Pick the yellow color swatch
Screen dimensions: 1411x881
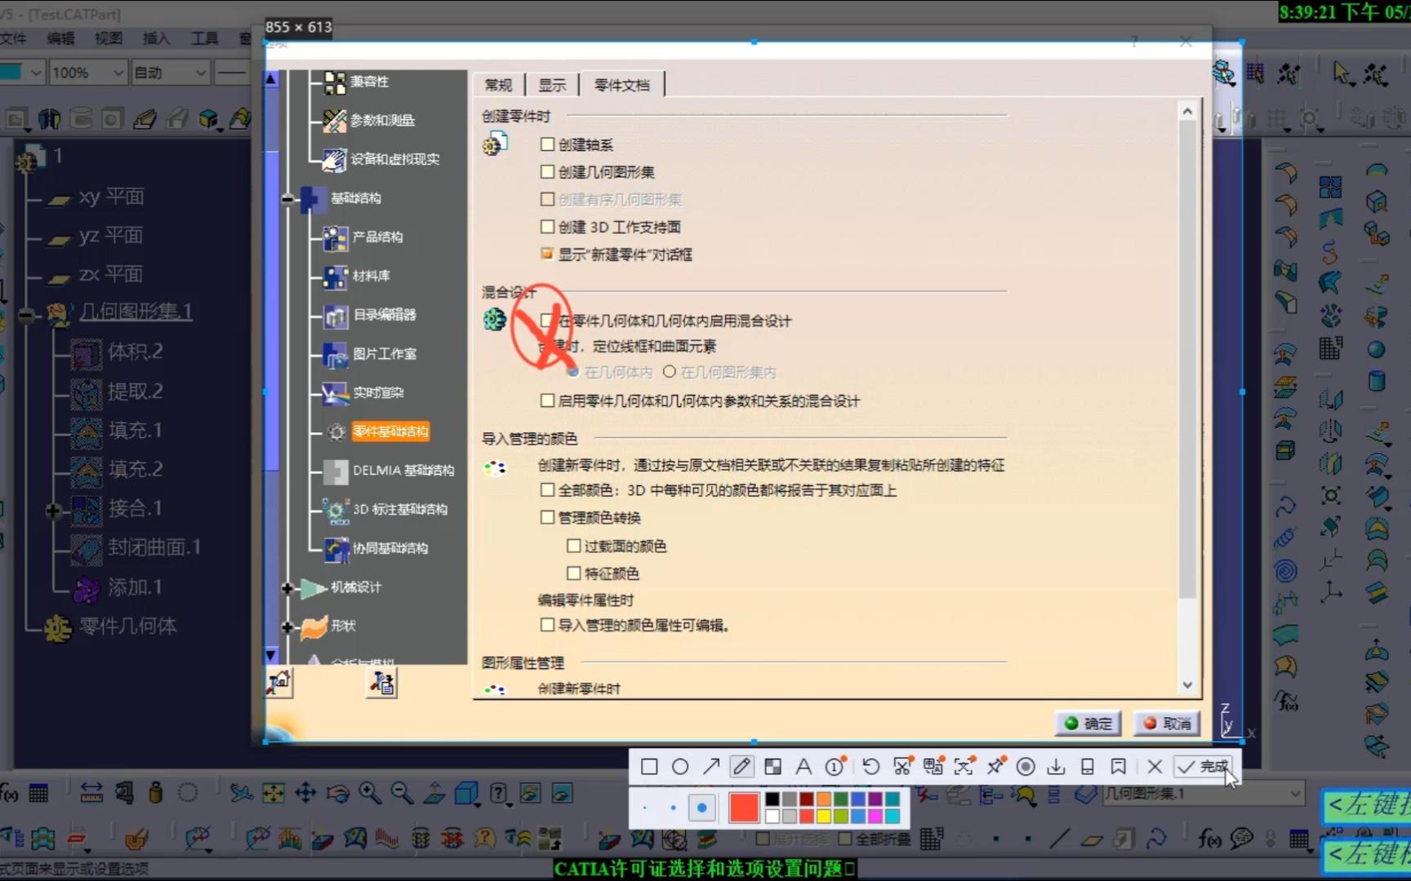pos(824,815)
